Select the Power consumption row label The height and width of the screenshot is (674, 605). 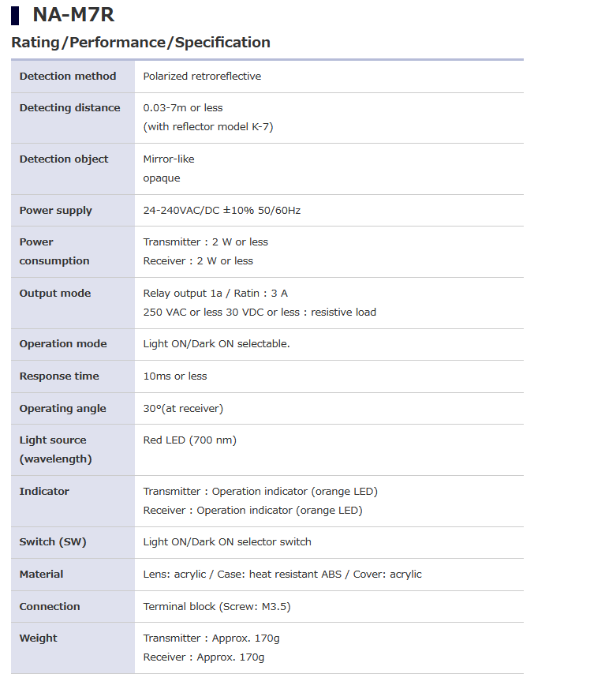(54, 251)
